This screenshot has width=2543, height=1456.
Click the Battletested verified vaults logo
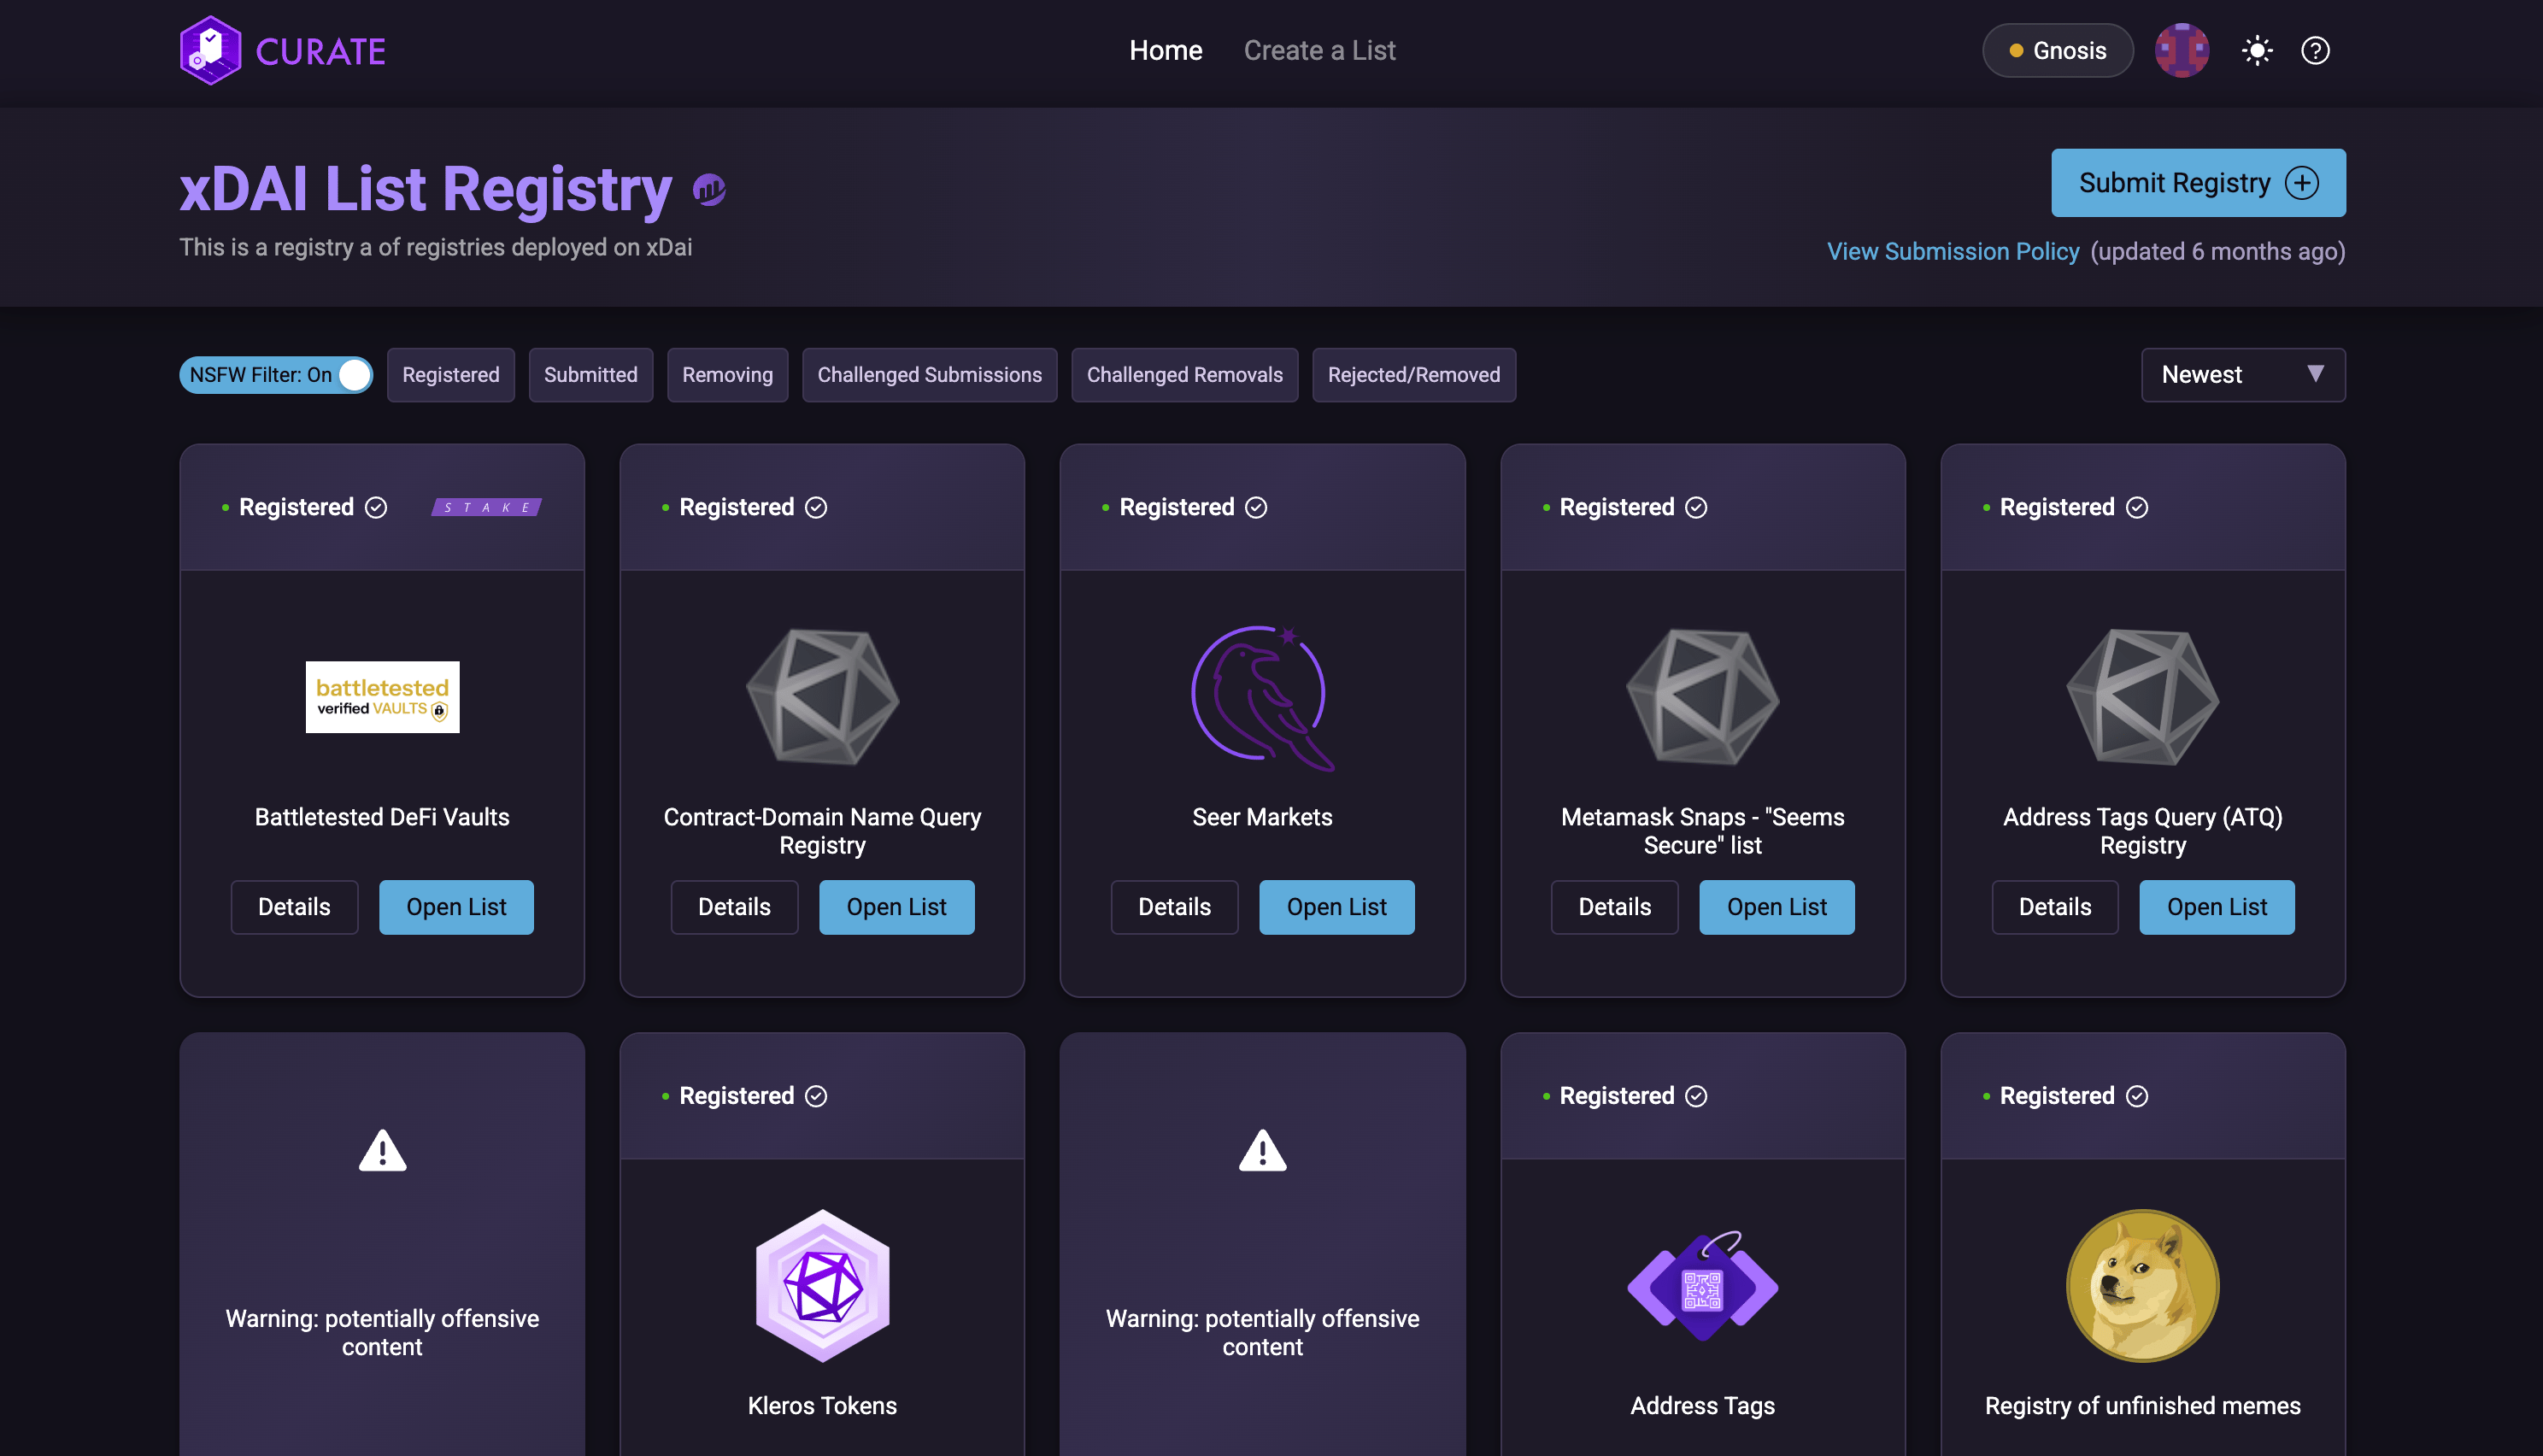(x=382, y=697)
